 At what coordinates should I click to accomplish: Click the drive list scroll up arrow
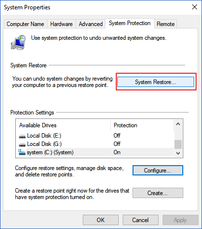(x=178, y=124)
